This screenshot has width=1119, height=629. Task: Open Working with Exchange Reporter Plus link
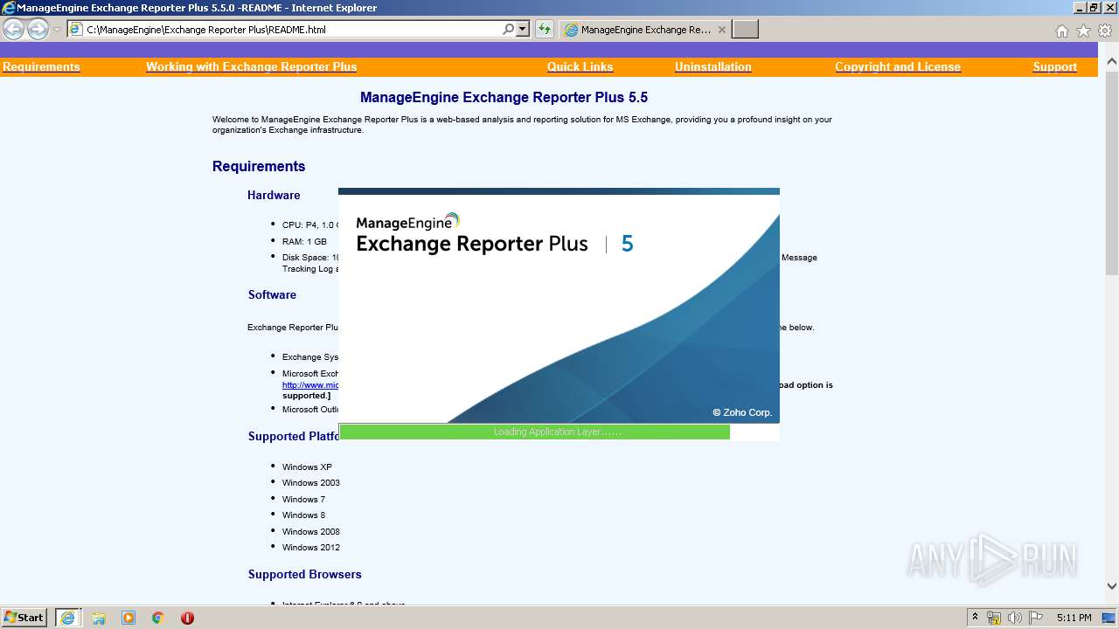point(252,66)
